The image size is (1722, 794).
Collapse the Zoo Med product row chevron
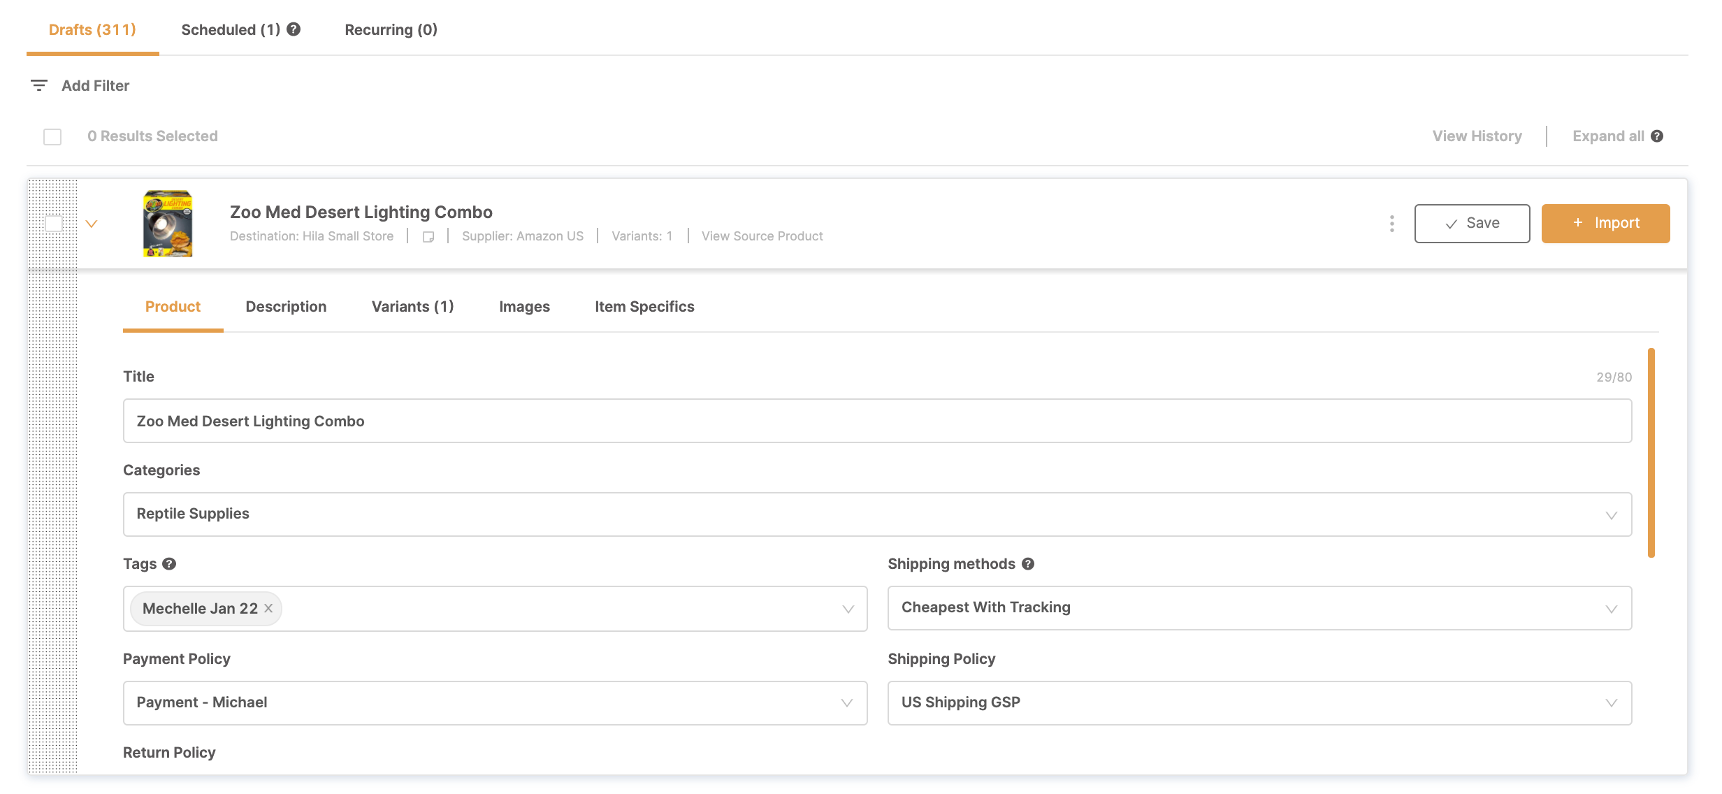[x=92, y=224]
